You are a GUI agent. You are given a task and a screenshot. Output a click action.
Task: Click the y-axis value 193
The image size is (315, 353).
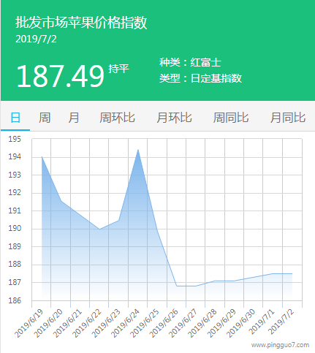coord(15,175)
